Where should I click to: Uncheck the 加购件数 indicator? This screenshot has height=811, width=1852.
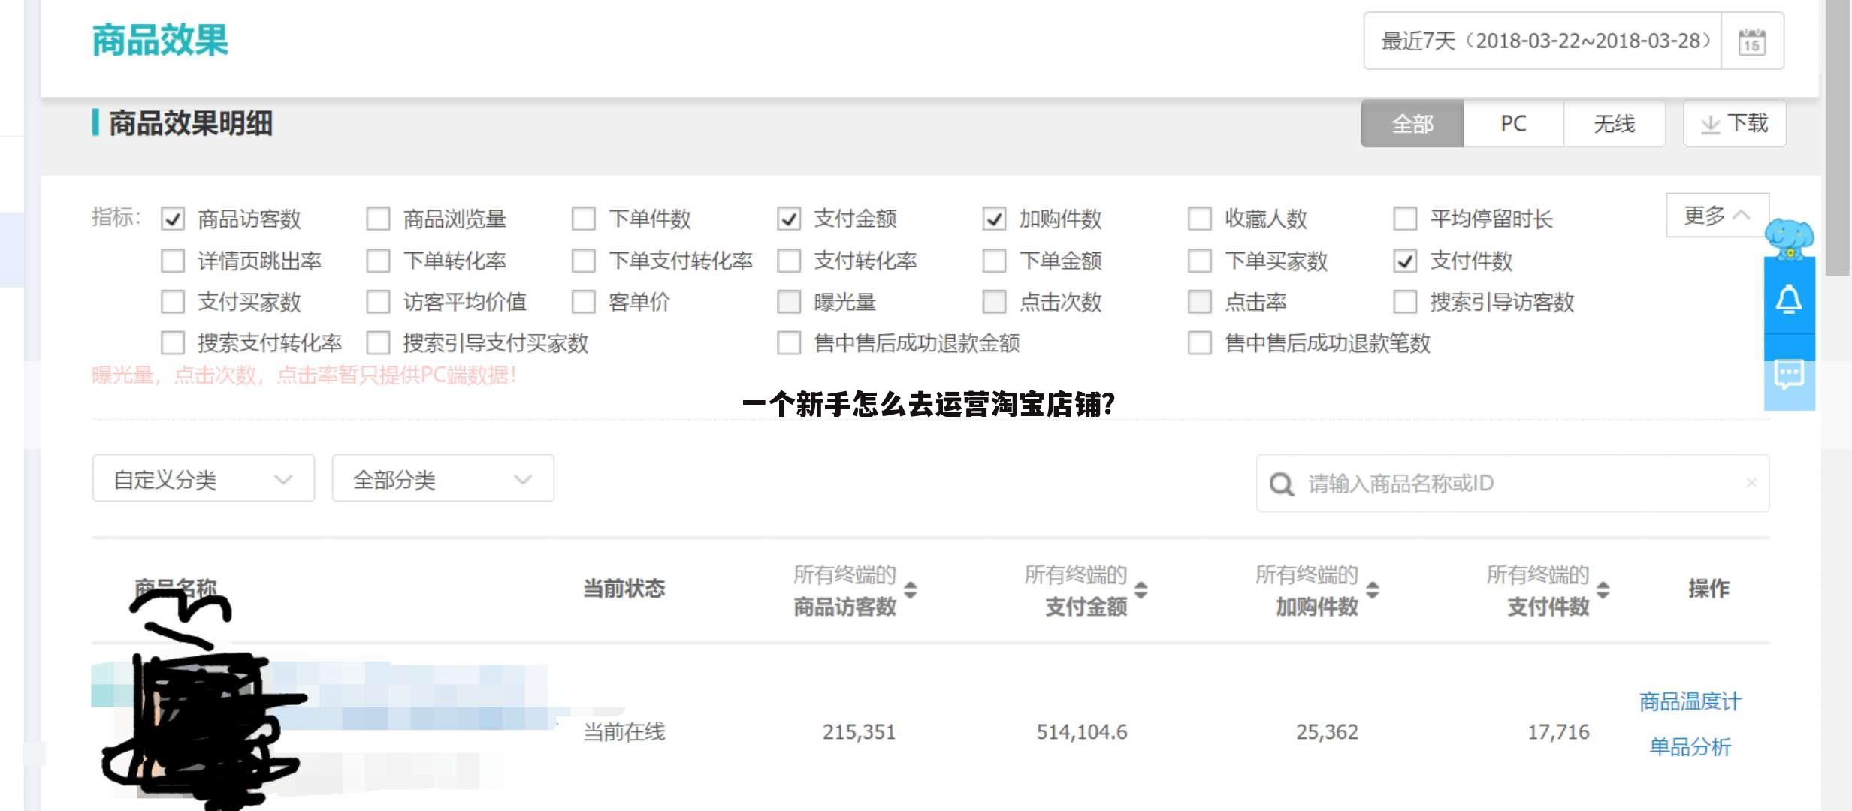point(994,219)
